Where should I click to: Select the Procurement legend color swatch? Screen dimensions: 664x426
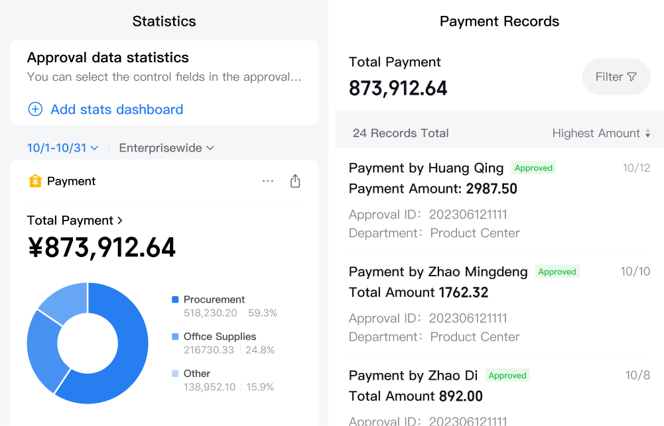[x=175, y=299]
